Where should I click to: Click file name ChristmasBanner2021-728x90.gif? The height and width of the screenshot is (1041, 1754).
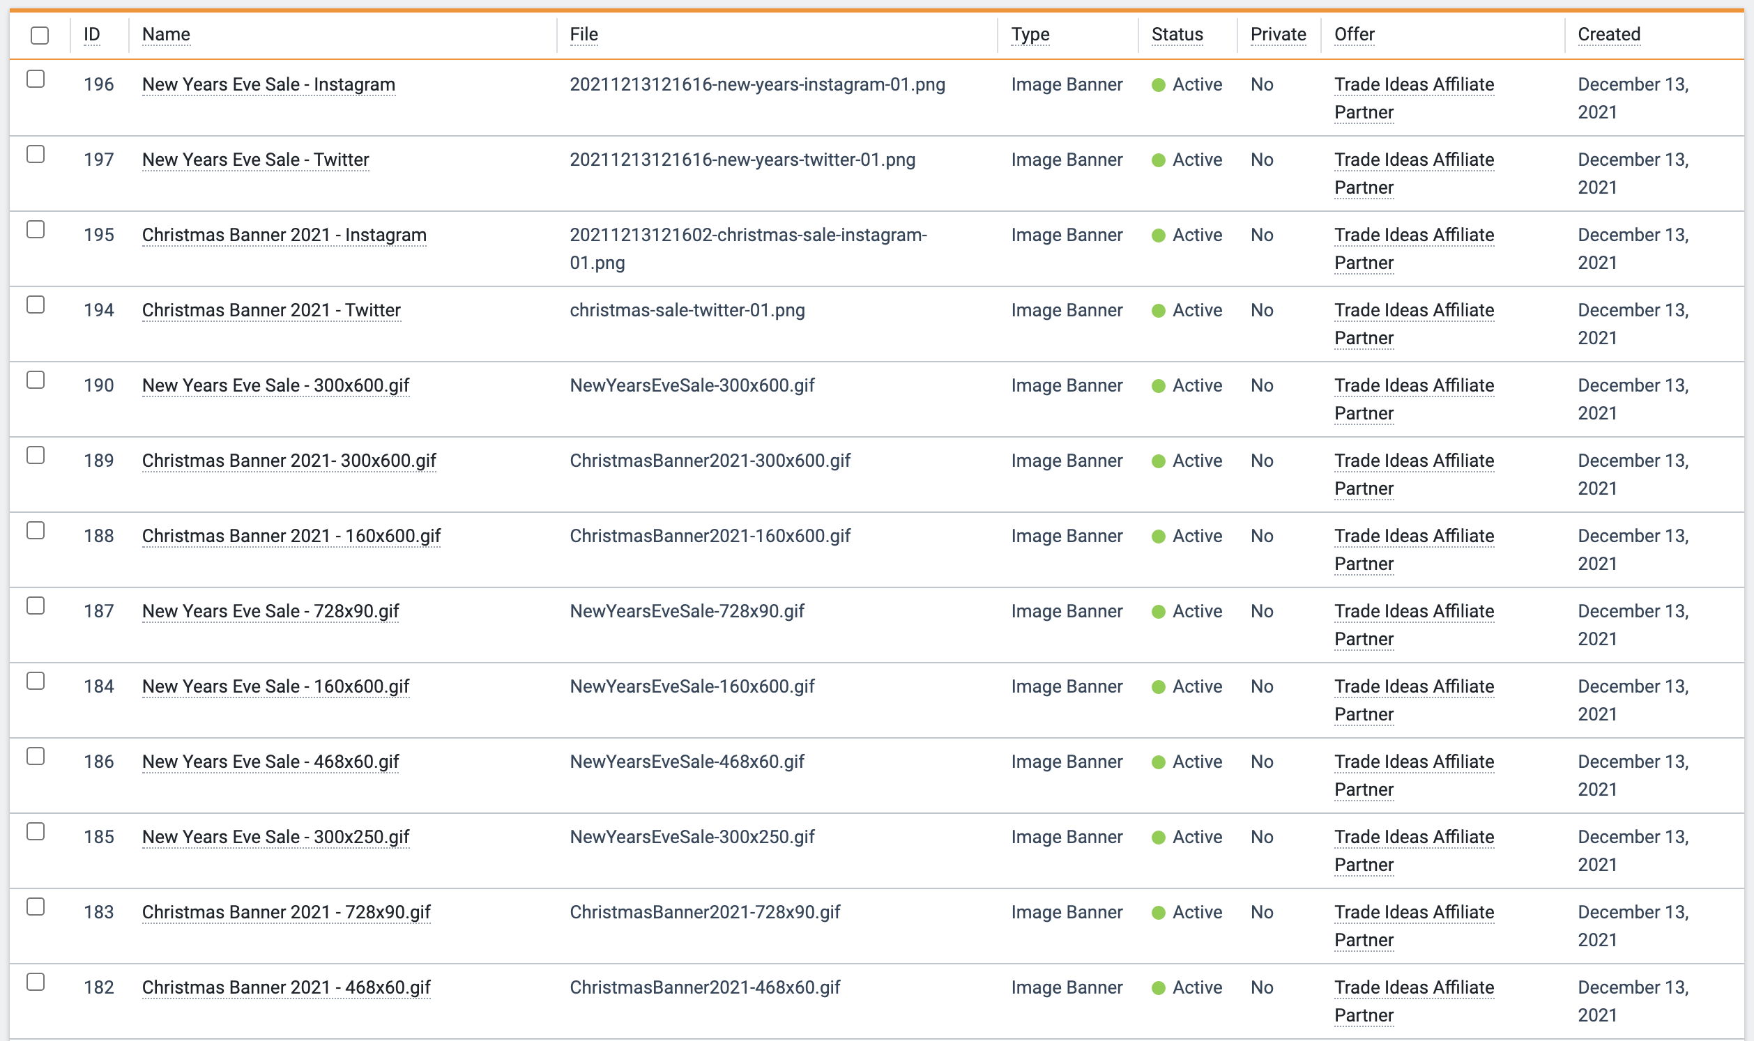click(705, 913)
